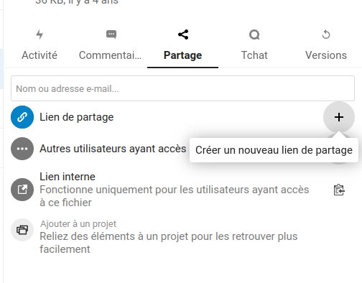Click the Fonctionne uniquement pour les utilisateurs description
362x283 pixels.
click(x=175, y=196)
